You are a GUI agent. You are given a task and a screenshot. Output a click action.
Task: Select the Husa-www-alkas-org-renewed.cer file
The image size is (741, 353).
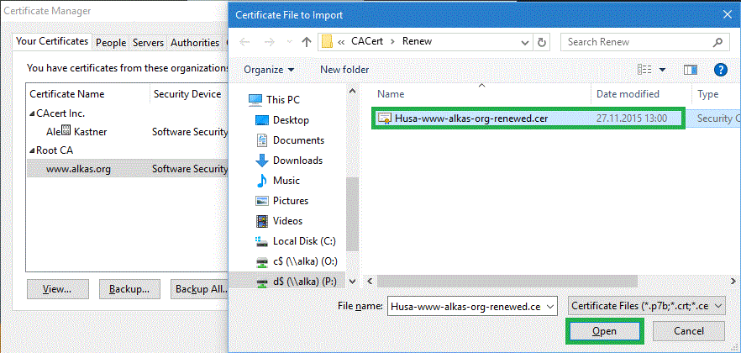click(470, 119)
